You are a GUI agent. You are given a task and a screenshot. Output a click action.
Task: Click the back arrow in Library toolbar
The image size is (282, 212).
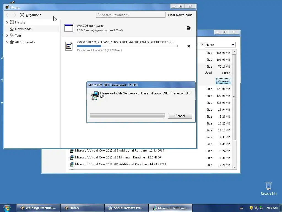[8, 15]
